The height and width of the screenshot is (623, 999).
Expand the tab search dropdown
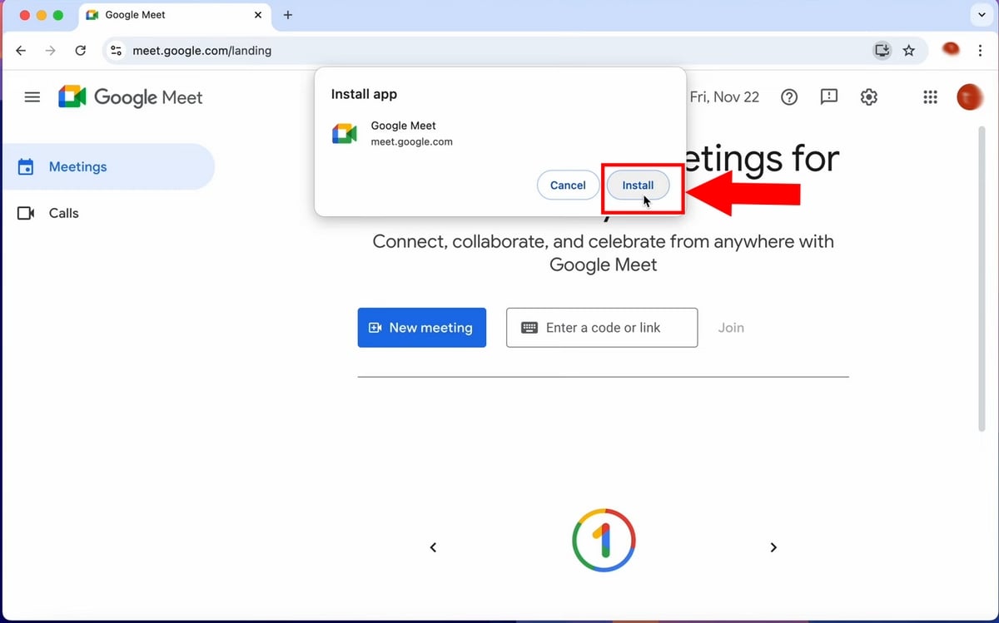981,15
